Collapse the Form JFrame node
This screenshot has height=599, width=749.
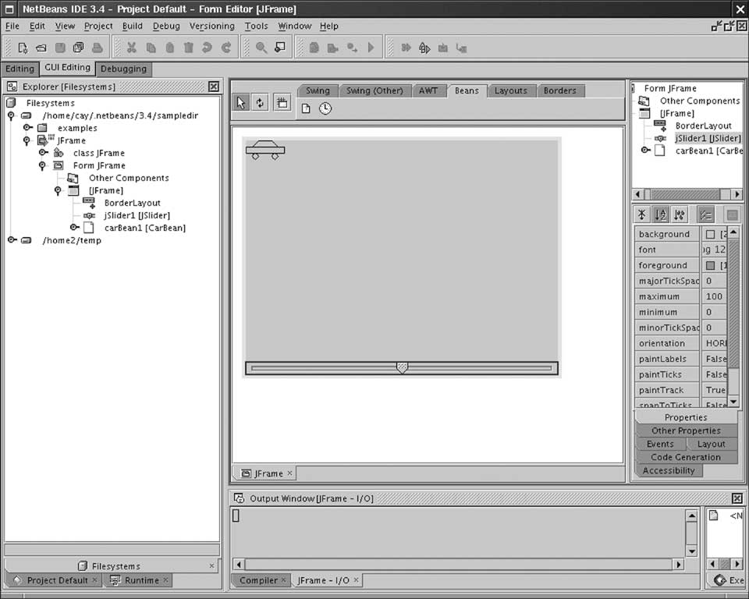click(42, 165)
